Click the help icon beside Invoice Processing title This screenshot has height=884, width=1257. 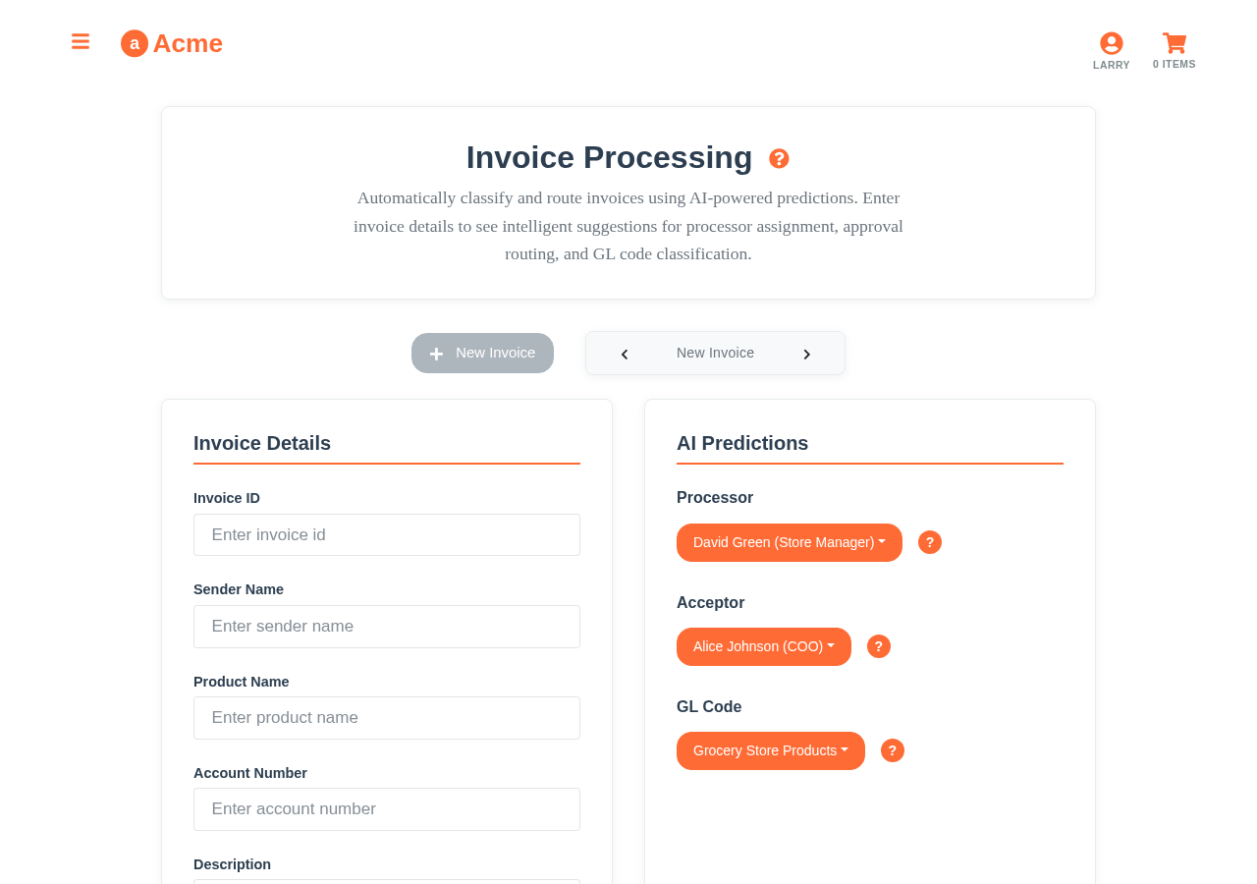point(778,157)
